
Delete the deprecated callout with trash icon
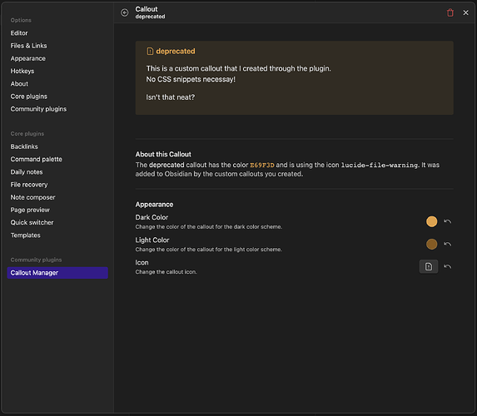(x=450, y=12)
